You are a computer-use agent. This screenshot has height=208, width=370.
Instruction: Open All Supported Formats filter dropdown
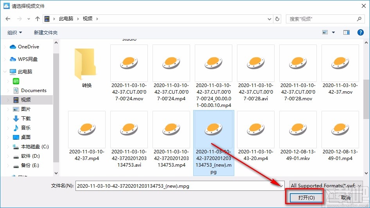click(x=326, y=186)
